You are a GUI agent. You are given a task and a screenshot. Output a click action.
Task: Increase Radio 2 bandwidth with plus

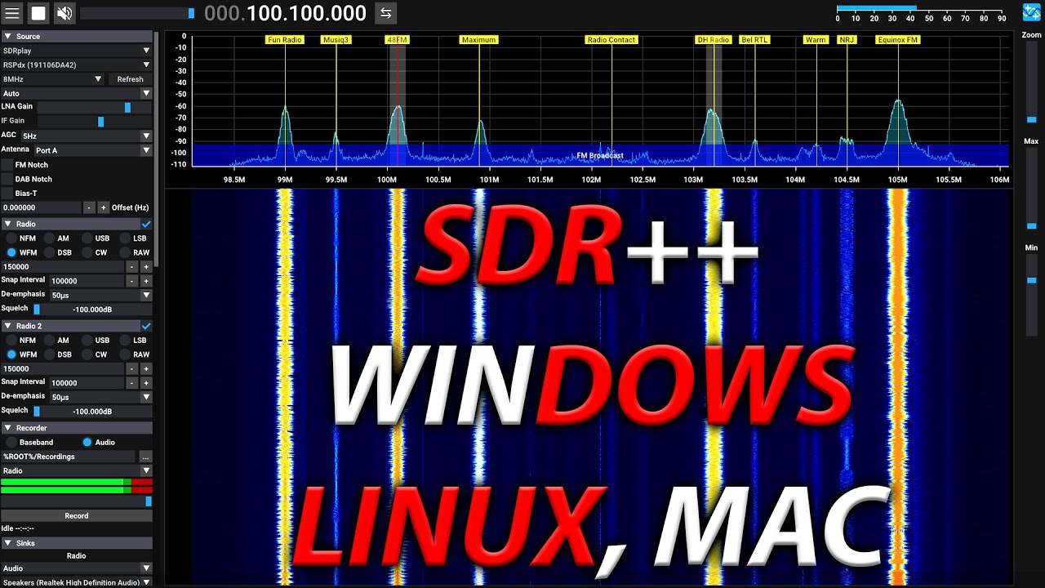pyautogui.click(x=146, y=369)
